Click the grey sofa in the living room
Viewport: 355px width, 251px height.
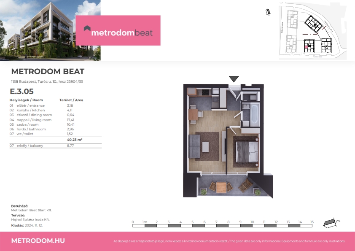click(x=194, y=146)
